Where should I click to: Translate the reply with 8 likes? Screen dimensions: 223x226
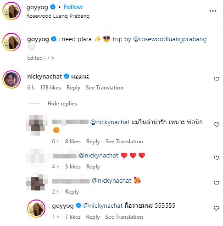coord(124,141)
